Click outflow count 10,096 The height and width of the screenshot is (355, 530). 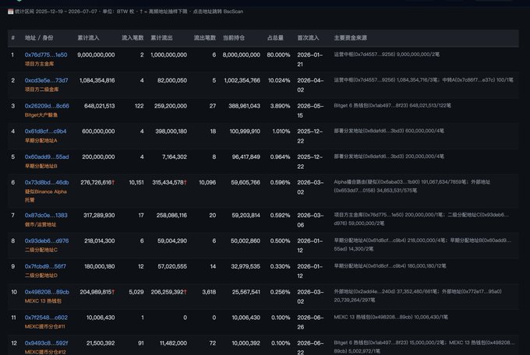click(207, 182)
